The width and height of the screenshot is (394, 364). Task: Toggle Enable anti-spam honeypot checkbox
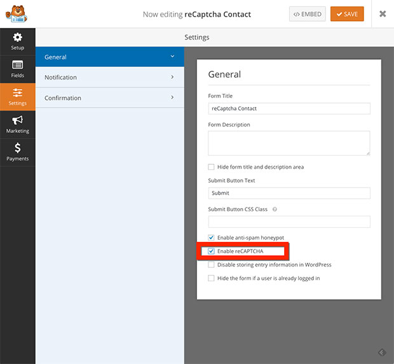[211, 237]
